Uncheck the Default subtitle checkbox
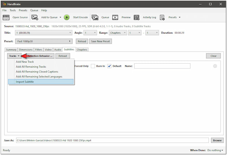 (110, 66)
